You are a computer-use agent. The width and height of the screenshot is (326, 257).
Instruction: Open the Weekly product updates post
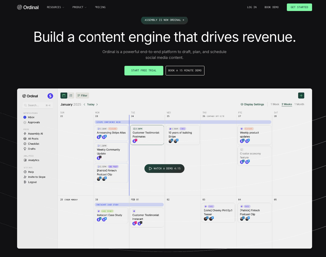pyautogui.click(x=254, y=135)
